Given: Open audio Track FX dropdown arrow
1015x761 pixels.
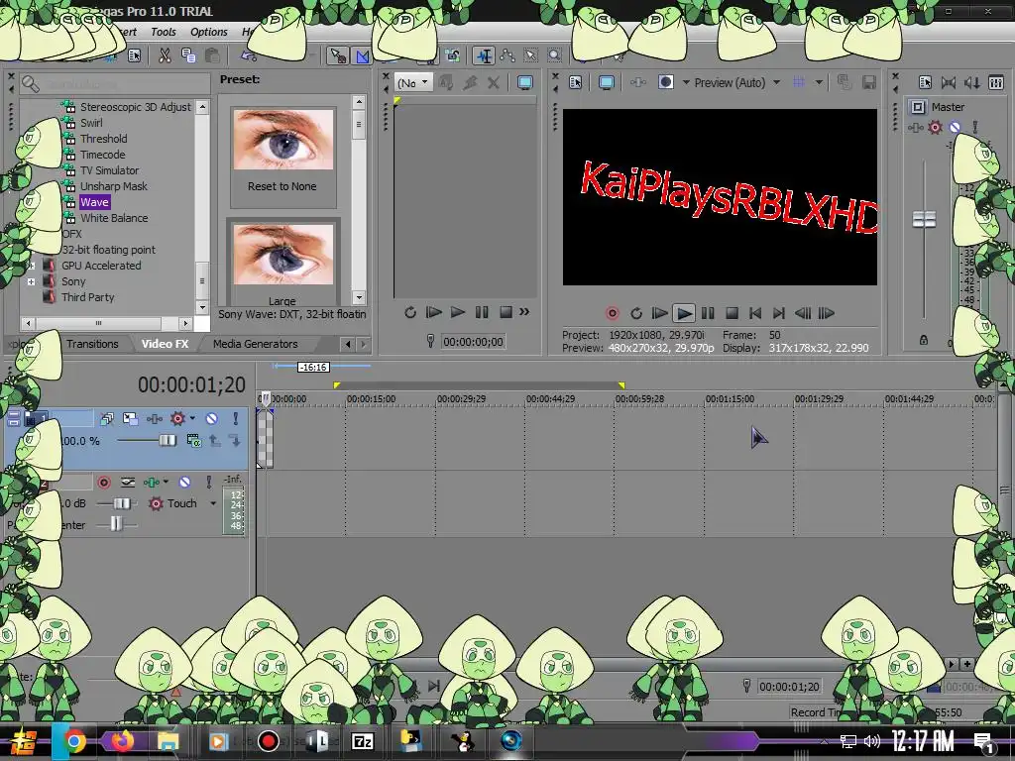Looking at the screenshot, I should pyautogui.click(x=166, y=483).
